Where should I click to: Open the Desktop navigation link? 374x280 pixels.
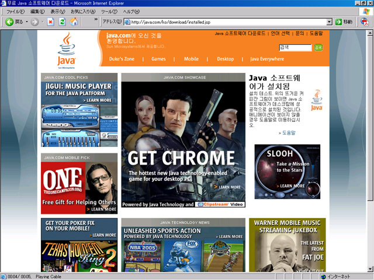pyautogui.click(x=226, y=59)
